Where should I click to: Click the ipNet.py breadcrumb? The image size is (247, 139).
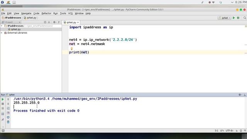click(x=30, y=18)
